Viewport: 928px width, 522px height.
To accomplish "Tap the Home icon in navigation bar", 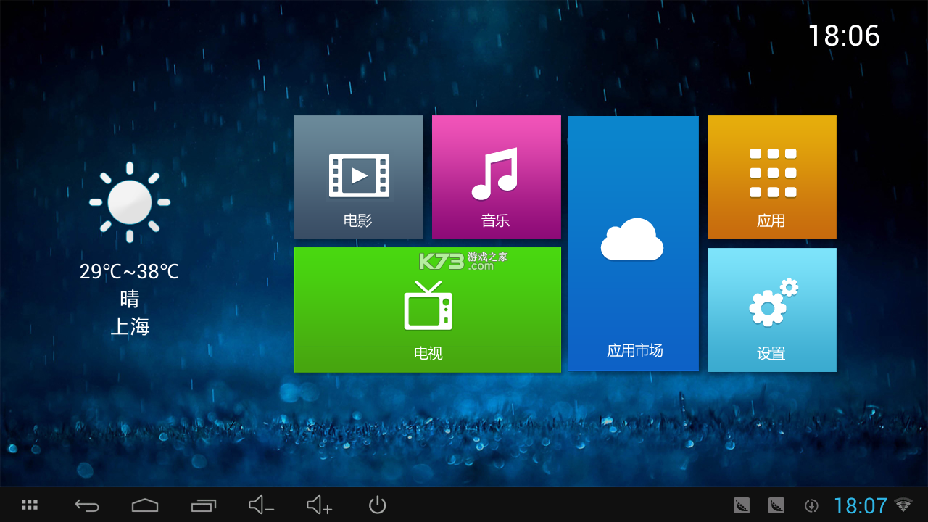I will click(x=145, y=505).
